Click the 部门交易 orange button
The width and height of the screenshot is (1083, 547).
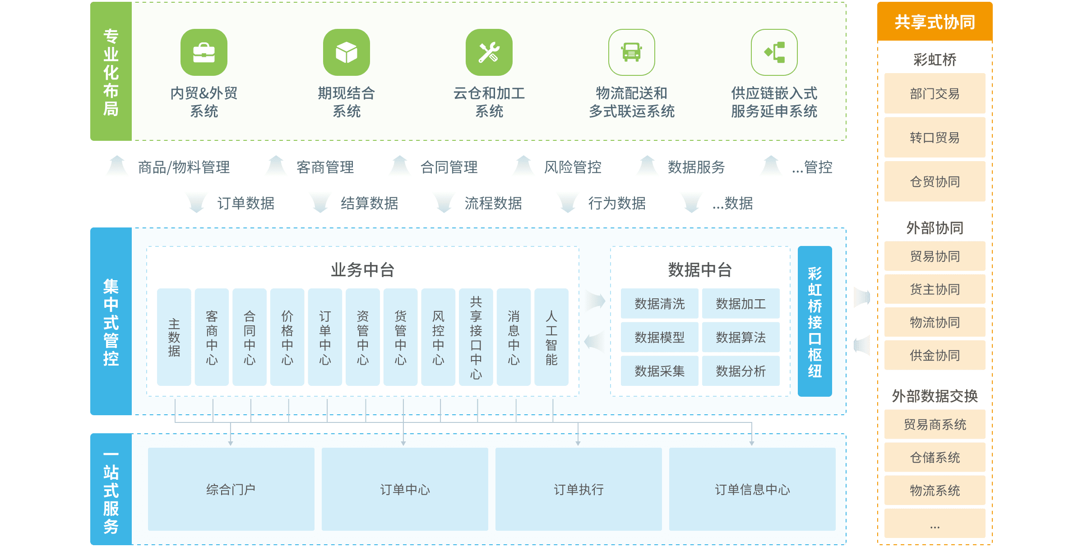pyautogui.click(x=935, y=93)
